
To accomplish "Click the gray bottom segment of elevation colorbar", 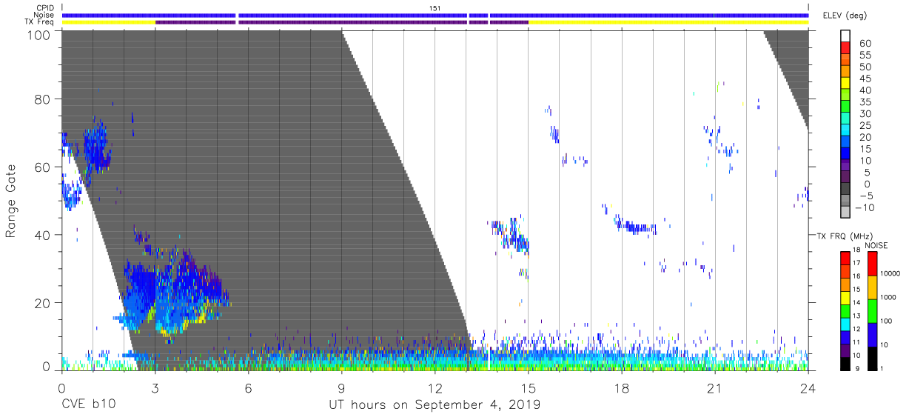I will [846, 213].
